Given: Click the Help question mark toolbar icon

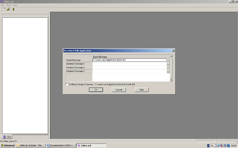Looking at the screenshot, I should click(x=13, y=9).
